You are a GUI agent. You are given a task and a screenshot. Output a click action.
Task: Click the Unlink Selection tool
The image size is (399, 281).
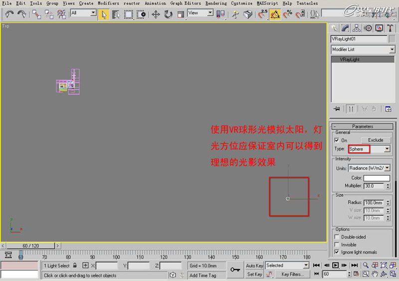point(49,14)
